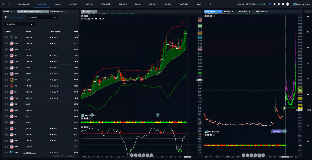
Task: Click the search magnifier icon
Action: [x=9, y=4]
